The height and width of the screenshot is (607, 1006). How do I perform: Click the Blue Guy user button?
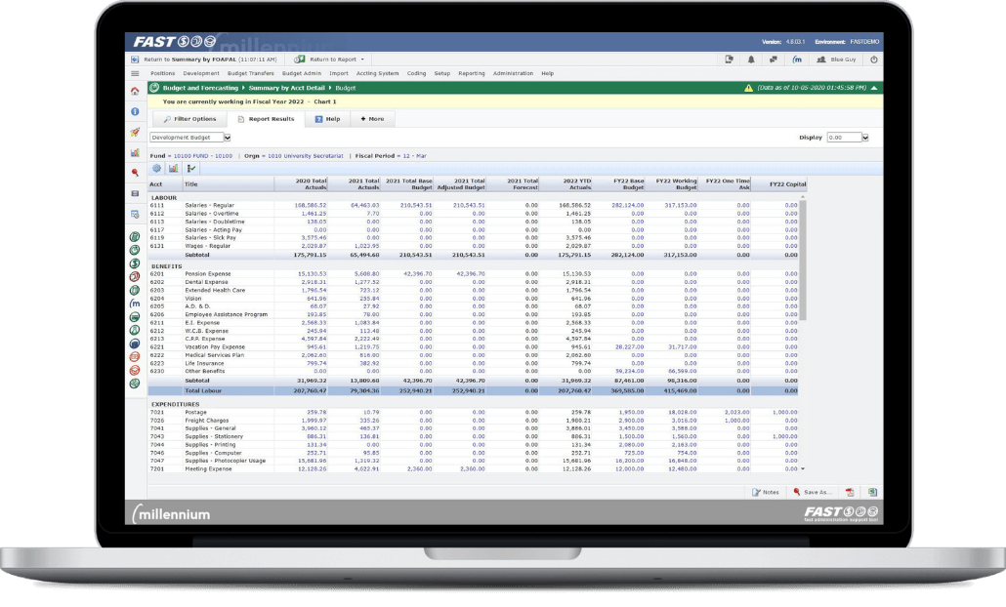[x=836, y=60]
